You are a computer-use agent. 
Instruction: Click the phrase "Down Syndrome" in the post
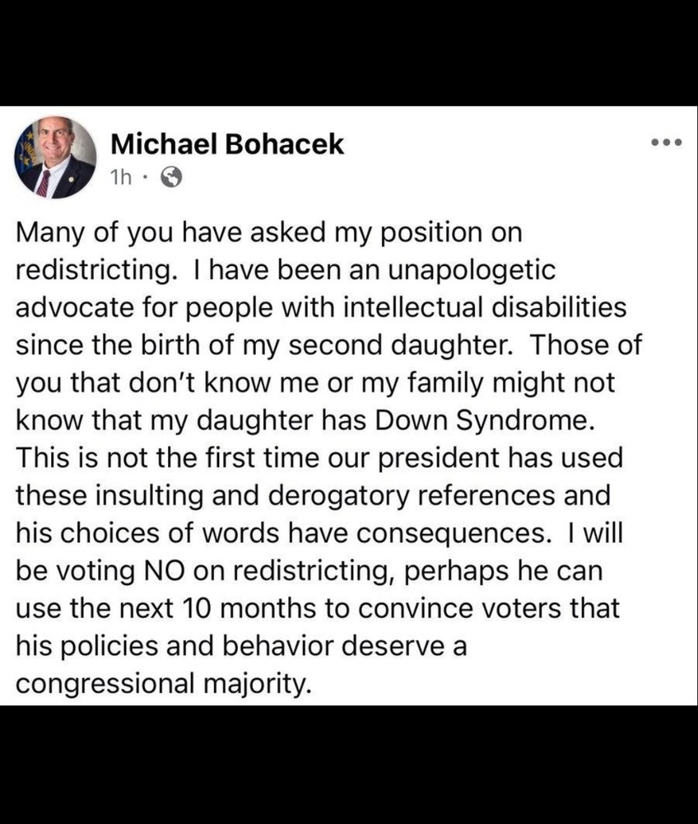(483, 419)
